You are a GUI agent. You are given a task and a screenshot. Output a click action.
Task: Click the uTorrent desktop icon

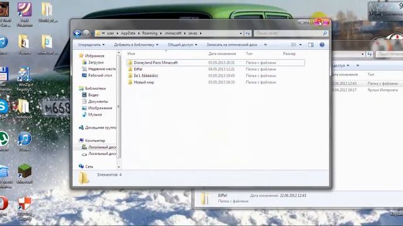point(4,141)
